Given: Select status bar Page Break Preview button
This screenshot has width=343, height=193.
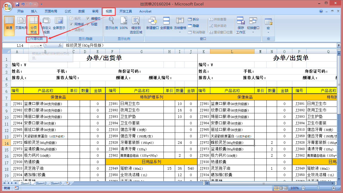Looking at the screenshot, I should pyautogui.click(x=285, y=188).
